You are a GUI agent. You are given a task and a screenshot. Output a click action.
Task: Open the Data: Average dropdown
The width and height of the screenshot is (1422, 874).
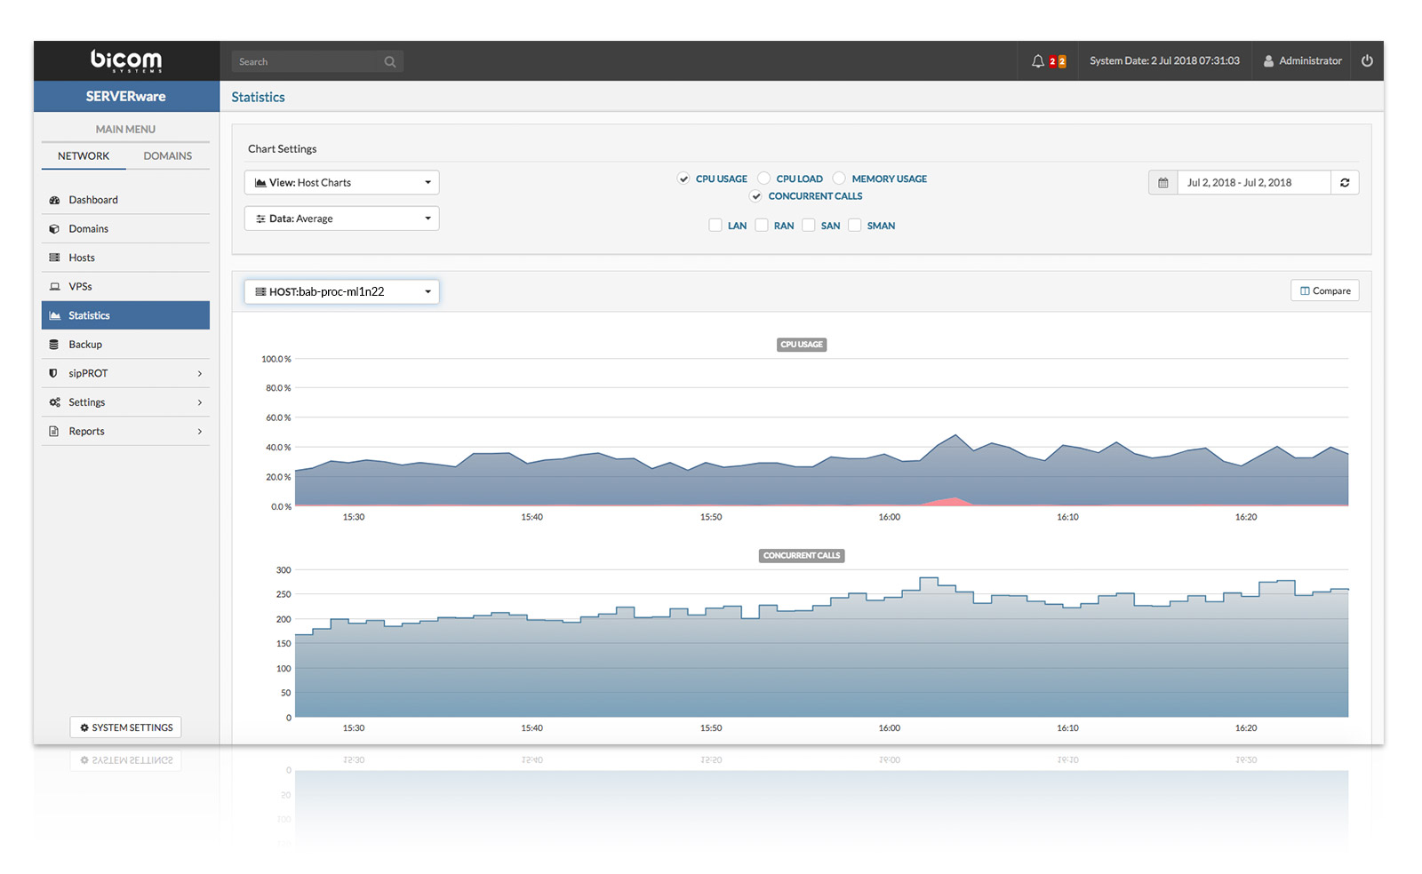click(x=341, y=218)
